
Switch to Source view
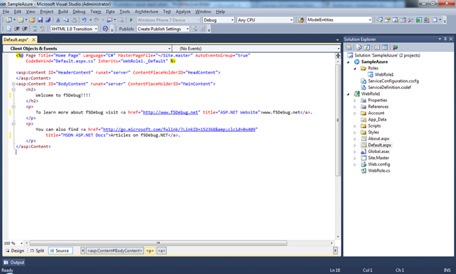[60, 250]
